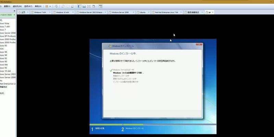
Task: Send Ctrl+Alt+Del to the guest
Action: click(56, 6)
